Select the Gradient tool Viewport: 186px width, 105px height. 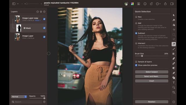[x=174, y=54]
